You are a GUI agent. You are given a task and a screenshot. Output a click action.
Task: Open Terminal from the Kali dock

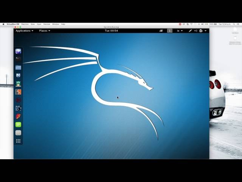(18, 59)
